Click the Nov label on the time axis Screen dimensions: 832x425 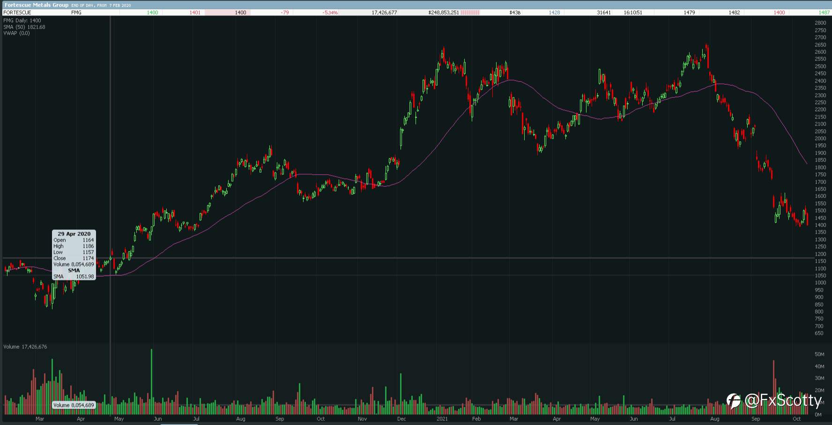362,419
